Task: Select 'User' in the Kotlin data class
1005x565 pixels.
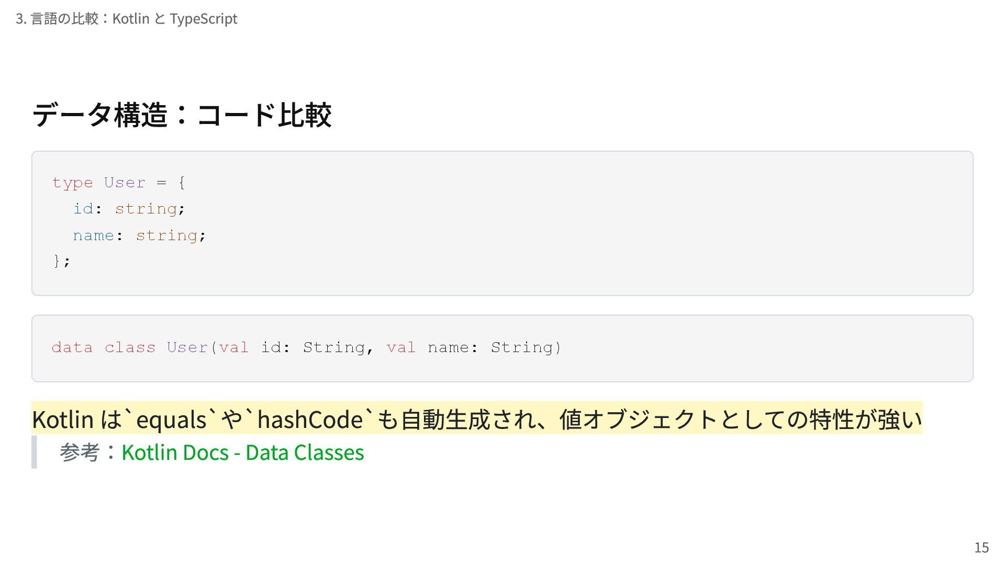Action: (187, 347)
